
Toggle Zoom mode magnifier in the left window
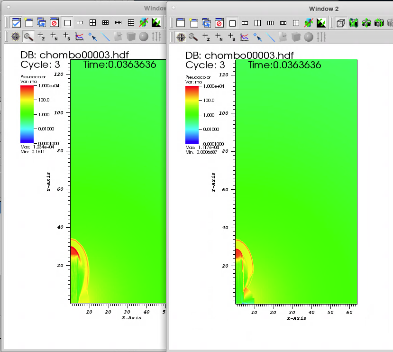point(28,37)
